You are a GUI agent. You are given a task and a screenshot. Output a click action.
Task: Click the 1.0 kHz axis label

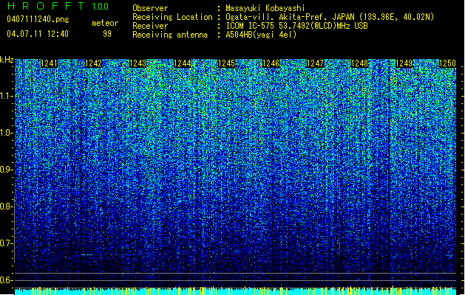[x=7, y=133]
